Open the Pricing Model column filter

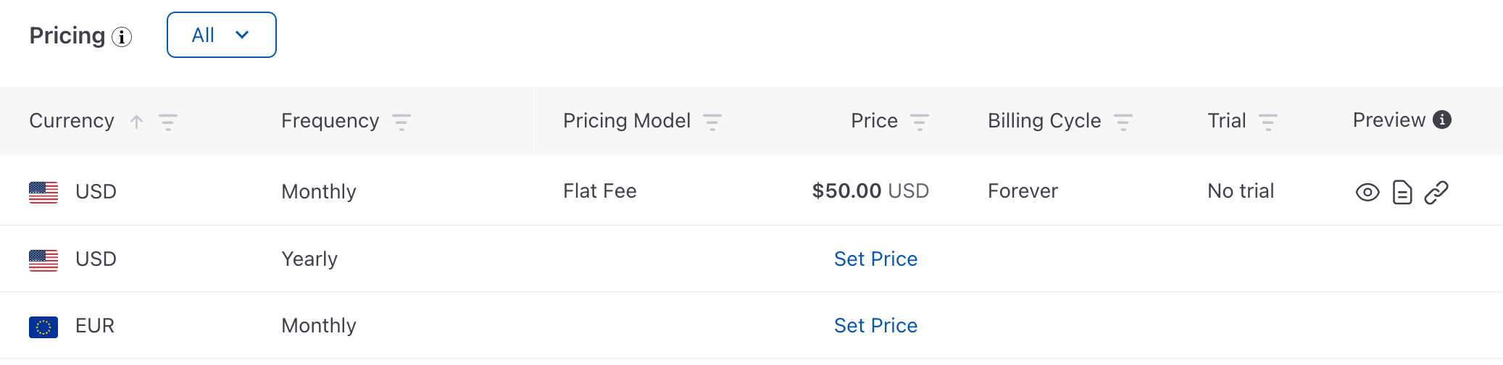[x=712, y=122]
